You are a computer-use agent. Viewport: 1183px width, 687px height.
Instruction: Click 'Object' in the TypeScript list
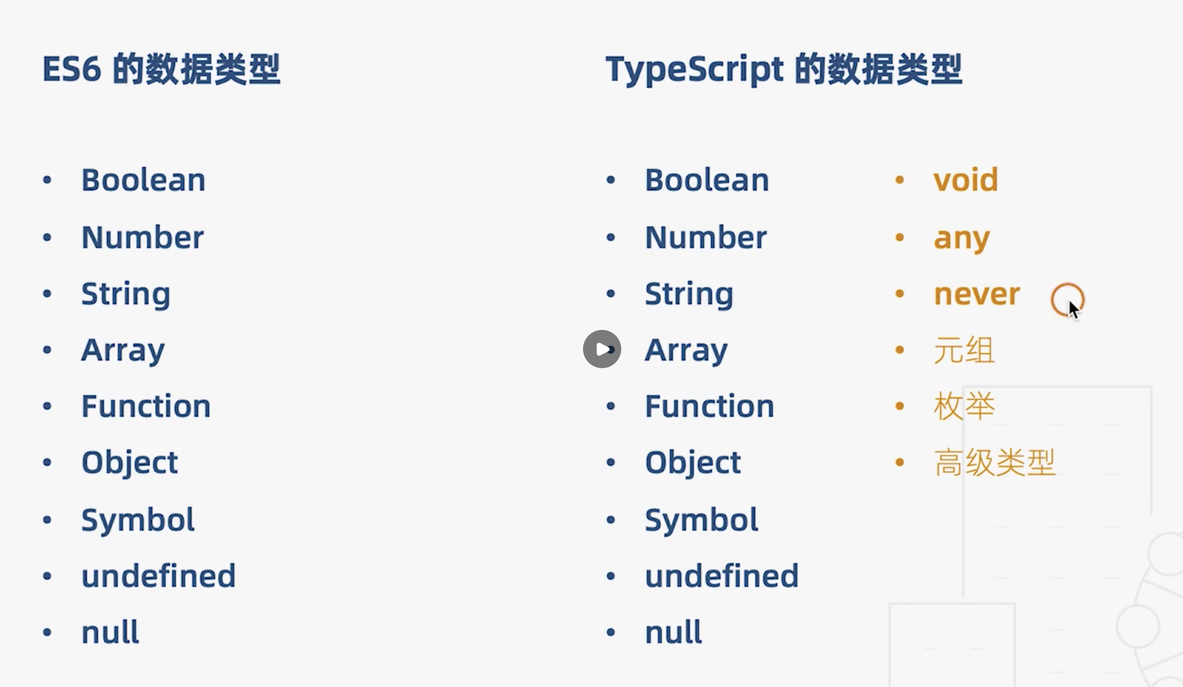[x=693, y=464]
